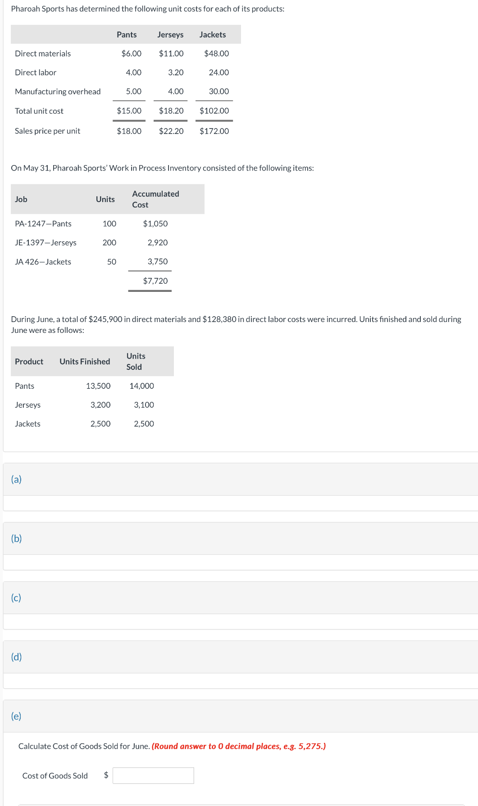Click the $18.00 Pants sales price
The image size is (478, 806).
click(129, 131)
